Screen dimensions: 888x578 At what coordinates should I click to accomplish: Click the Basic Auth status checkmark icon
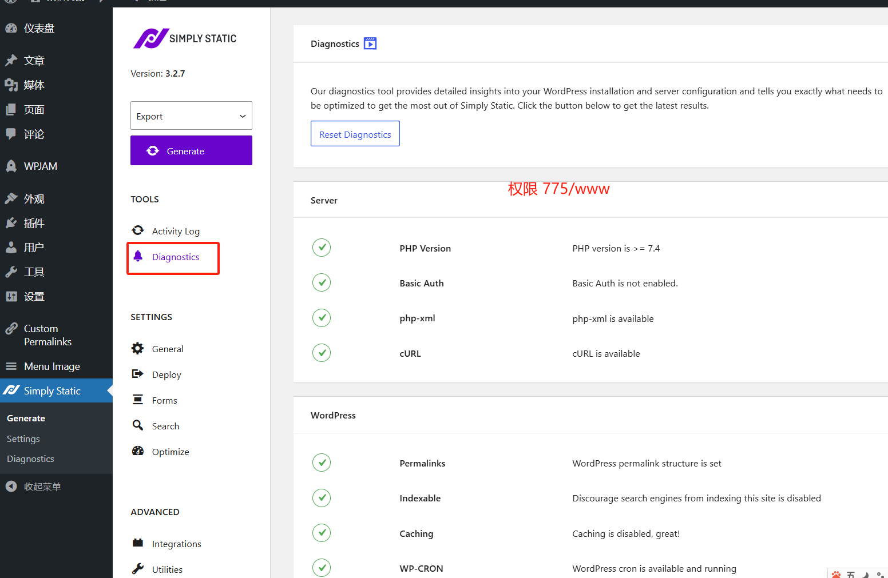point(322,282)
